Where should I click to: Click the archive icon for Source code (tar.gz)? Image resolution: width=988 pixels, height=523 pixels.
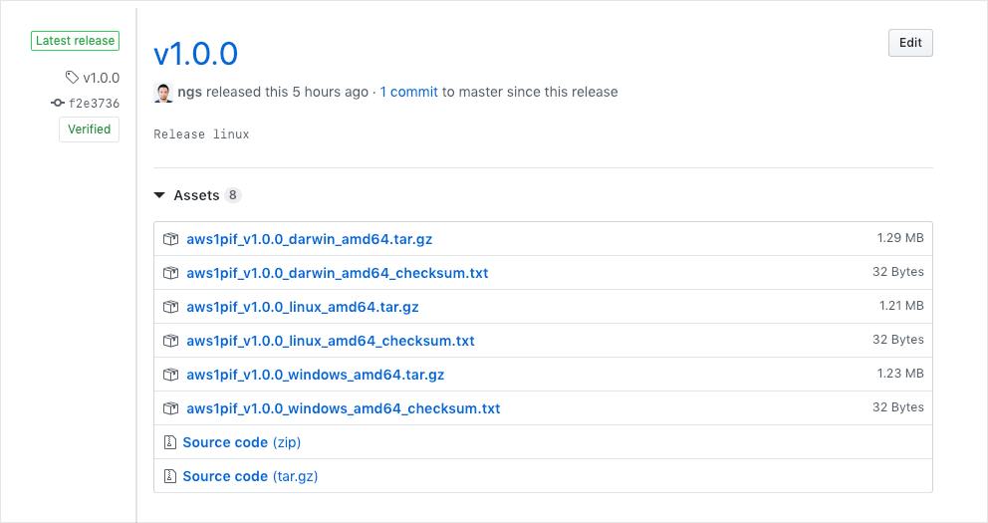click(170, 476)
